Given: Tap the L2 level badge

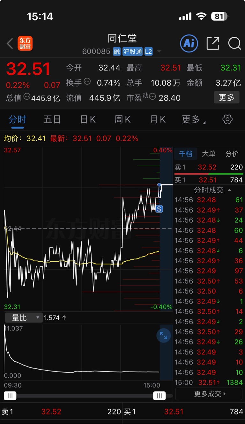Looking at the screenshot, I should tap(149, 51).
